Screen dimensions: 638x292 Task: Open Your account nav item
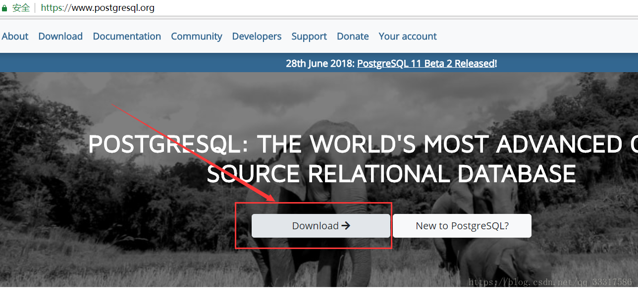click(x=408, y=36)
